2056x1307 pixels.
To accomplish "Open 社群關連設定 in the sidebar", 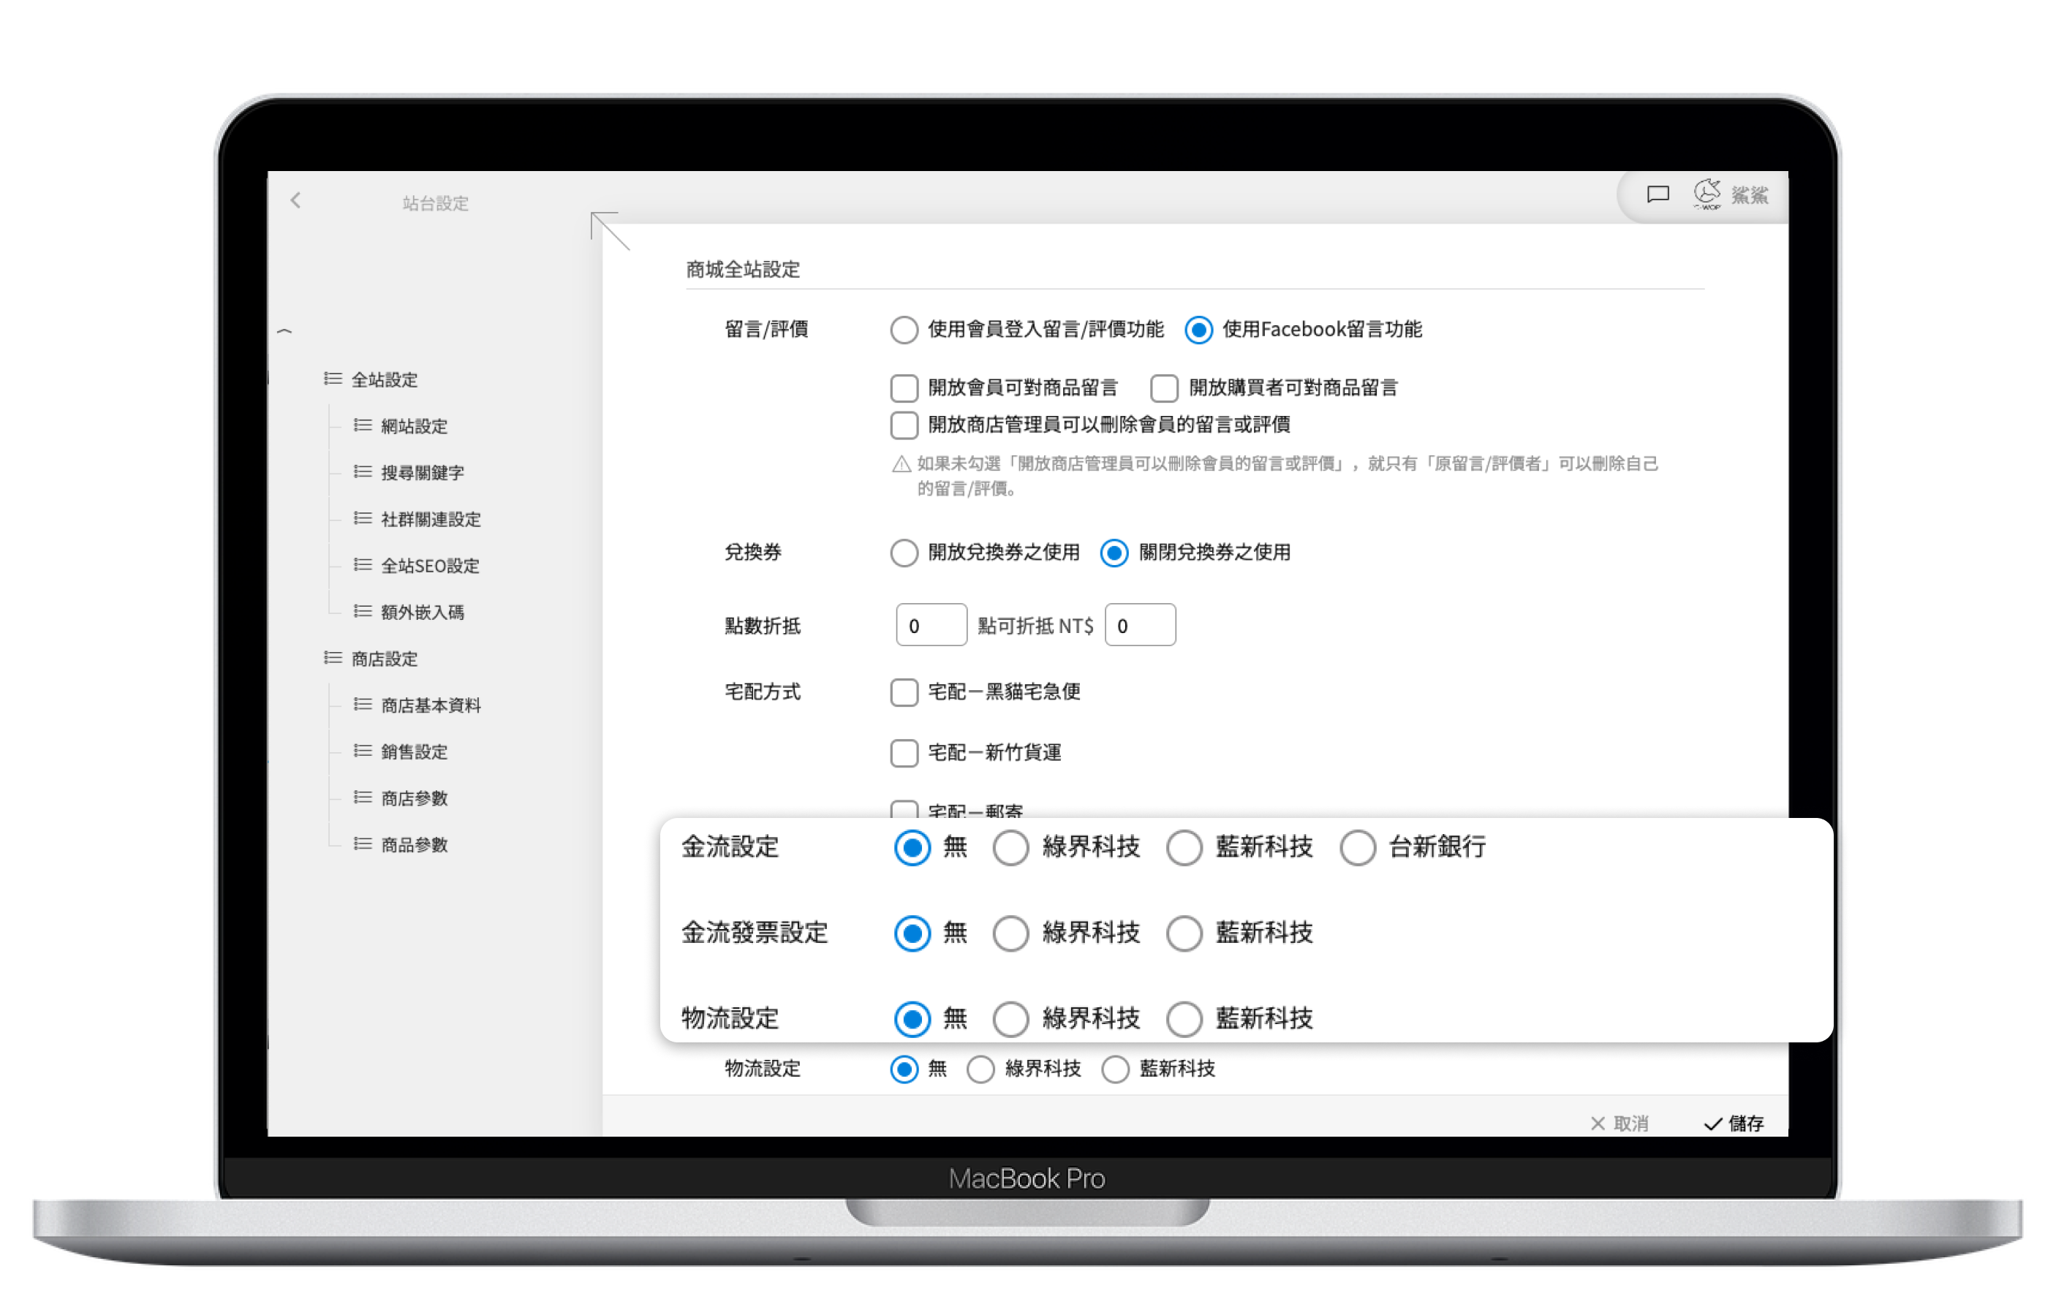I will tap(431, 520).
